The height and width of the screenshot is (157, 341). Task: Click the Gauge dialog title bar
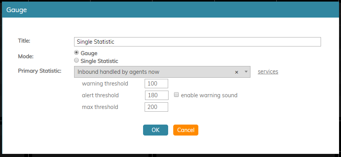[x=170, y=10]
